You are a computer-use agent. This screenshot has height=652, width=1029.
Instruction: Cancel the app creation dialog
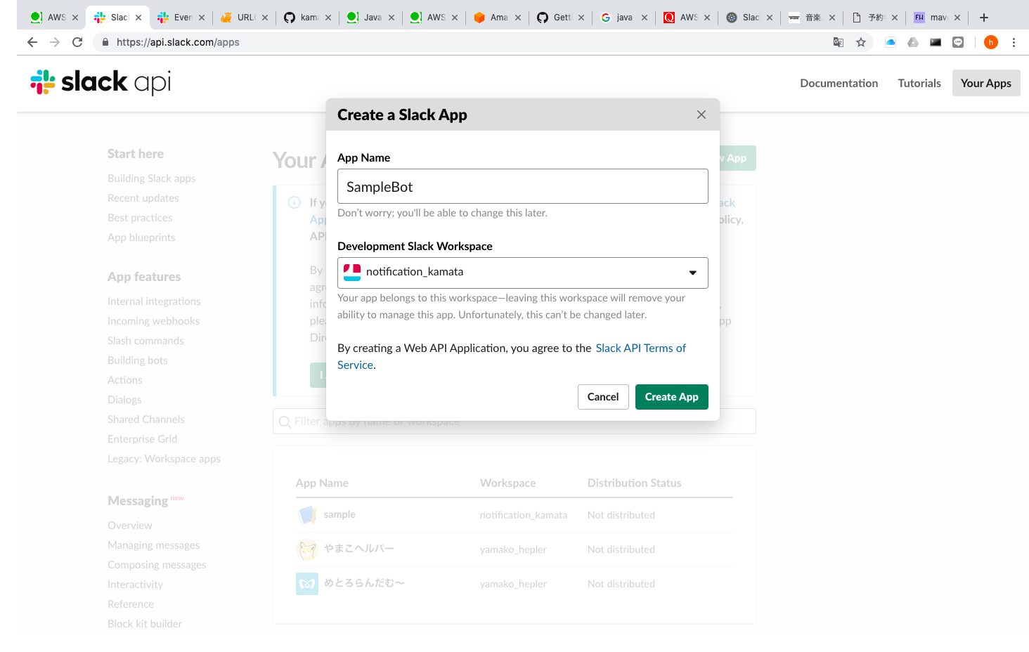[603, 397]
